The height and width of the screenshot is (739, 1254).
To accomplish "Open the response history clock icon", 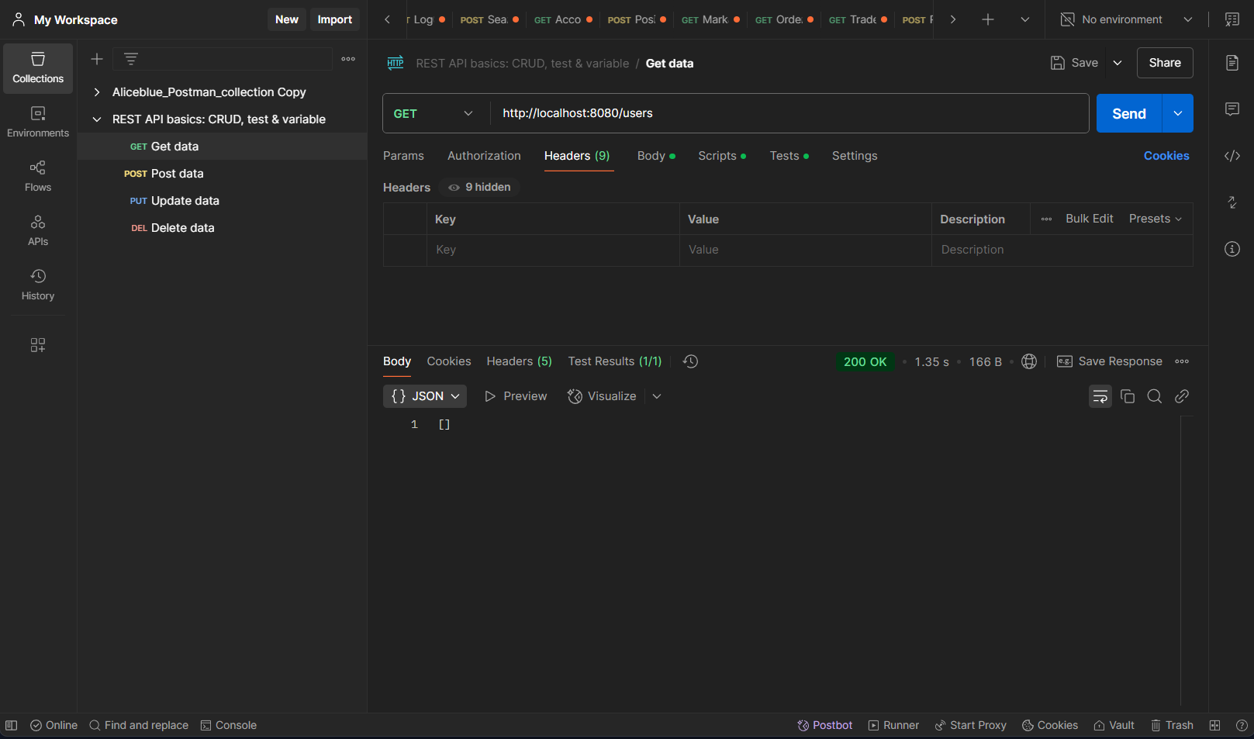I will (x=691, y=361).
